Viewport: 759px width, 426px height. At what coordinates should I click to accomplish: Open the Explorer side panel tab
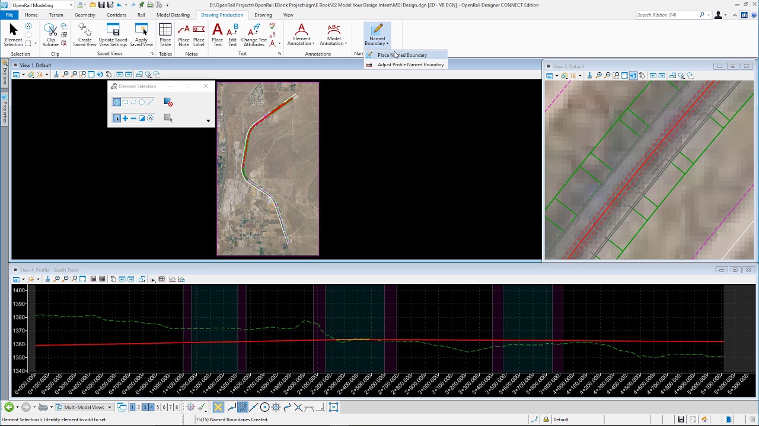point(5,73)
